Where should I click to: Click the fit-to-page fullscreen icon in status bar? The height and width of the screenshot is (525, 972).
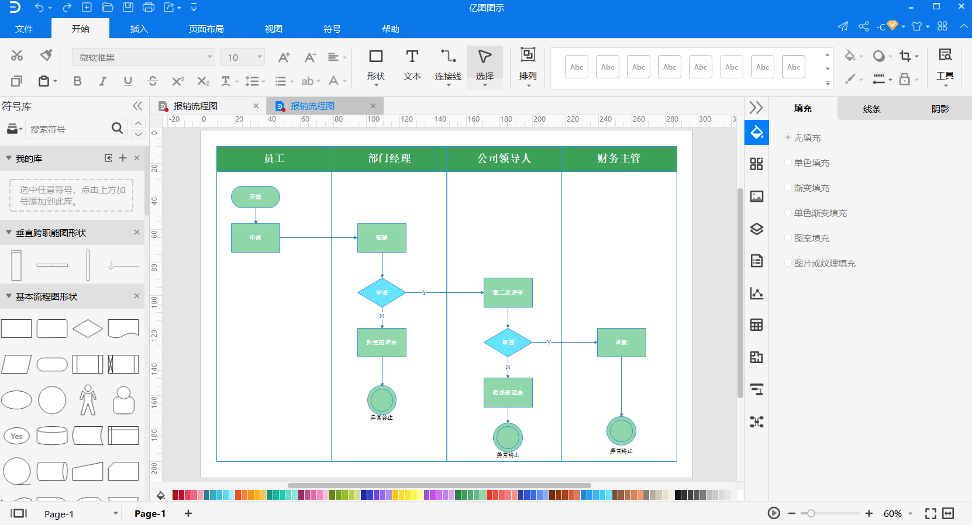(x=930, y=513)
